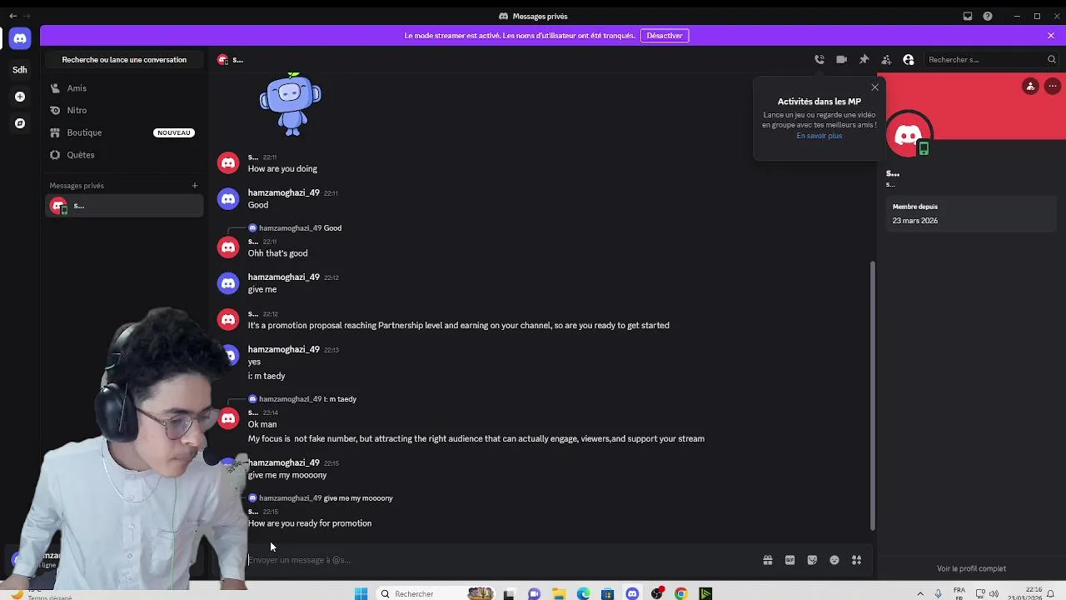
Task: Click the friend action button on profile banner
Action: (1030, 86)
